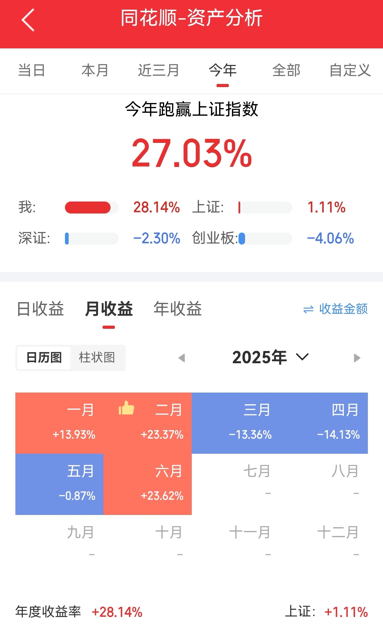
Task: Open the 年收益 tab
Action: click(178, 309)
